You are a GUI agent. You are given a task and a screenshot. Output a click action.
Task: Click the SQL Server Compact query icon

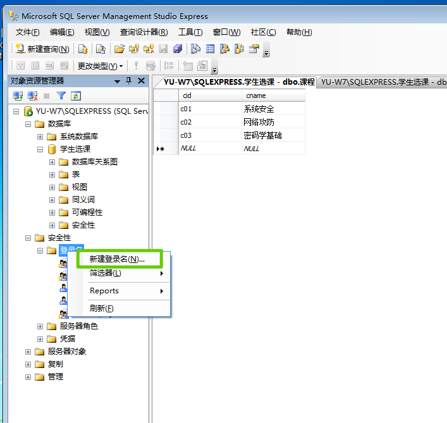pos(101,49)
